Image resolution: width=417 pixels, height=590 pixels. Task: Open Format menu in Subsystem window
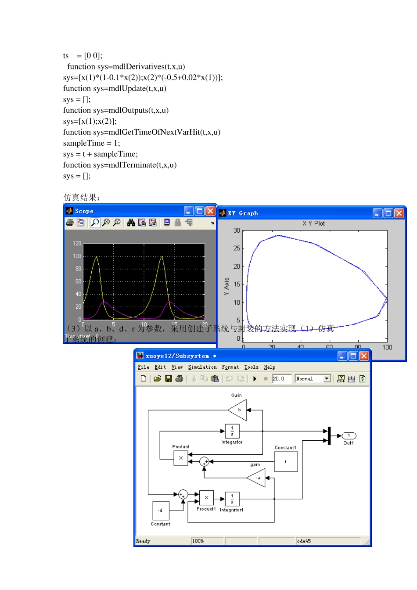pyautogui.click(x=230, y=367)
